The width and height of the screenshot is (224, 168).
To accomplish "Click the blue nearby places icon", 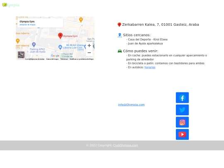I will (120, 35).
